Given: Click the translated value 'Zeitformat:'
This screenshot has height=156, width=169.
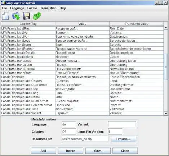Looking at the screenshot, I should click(x=117, y=109).
